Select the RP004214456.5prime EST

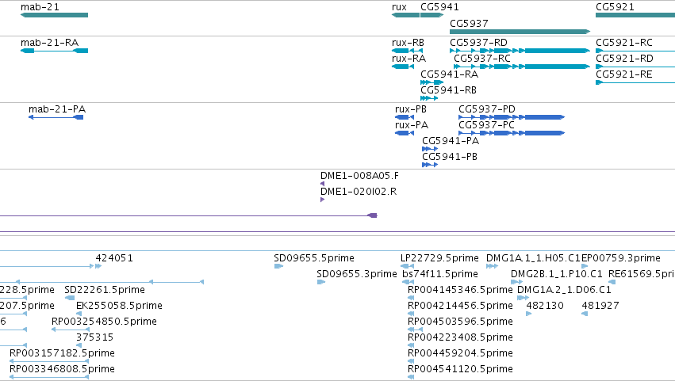411,314
